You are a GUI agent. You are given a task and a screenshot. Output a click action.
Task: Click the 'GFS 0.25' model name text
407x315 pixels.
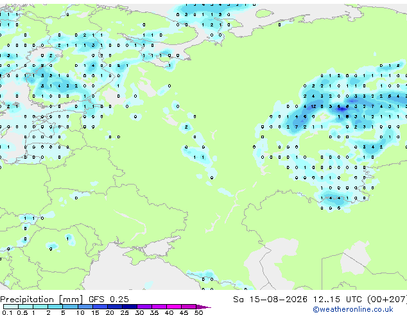pos(108,300)
